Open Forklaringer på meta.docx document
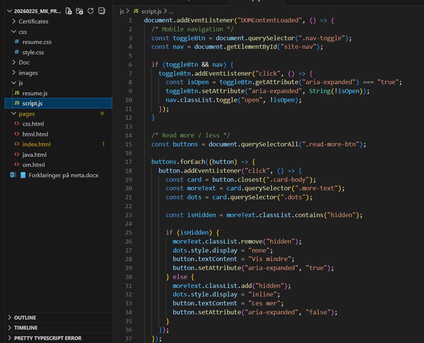Viewport: 424px width, 343px height. click(x=64, y=175)
